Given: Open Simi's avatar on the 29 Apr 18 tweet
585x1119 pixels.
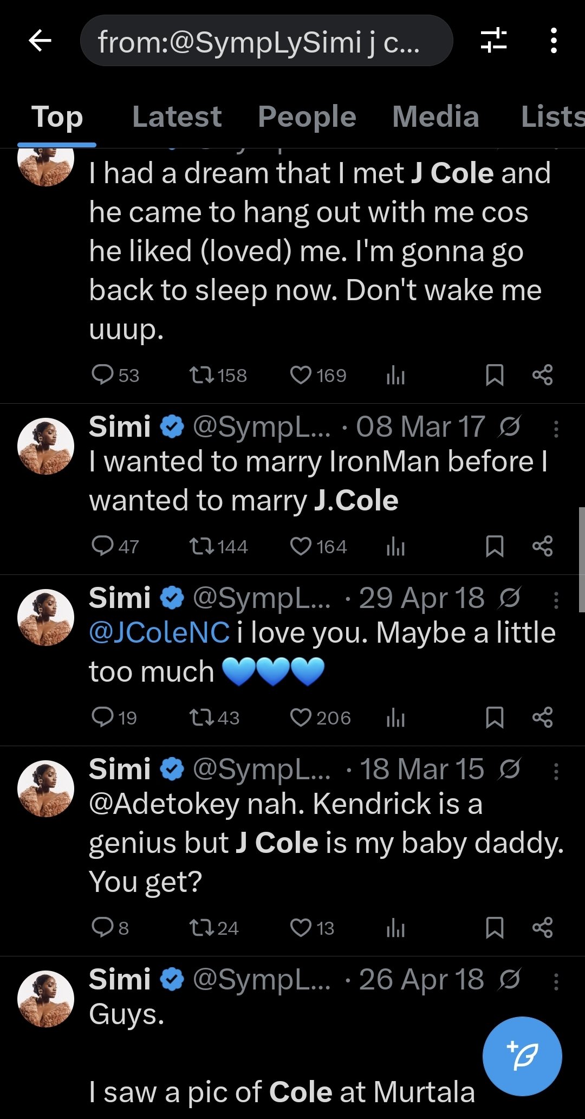Looking at the screenshot, I should (46, 617).
